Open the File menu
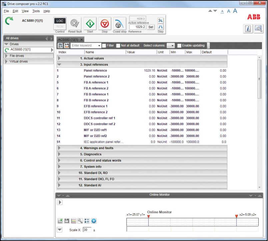268x241 pixels. (x=6, y=11)
